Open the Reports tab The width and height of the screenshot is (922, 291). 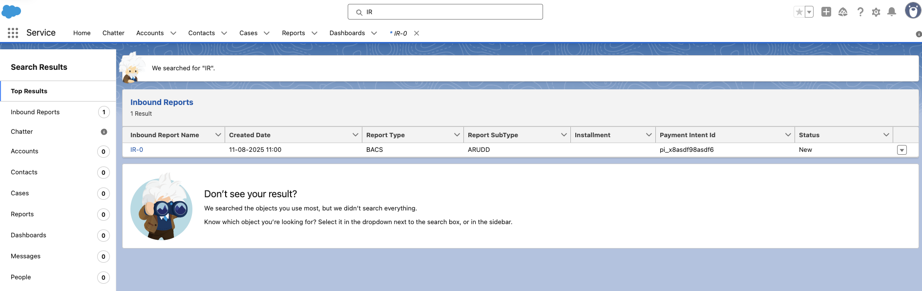pyautogui.click(x=293, y=33)
